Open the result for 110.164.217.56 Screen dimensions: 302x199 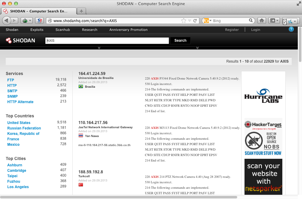tap(93, 122)
